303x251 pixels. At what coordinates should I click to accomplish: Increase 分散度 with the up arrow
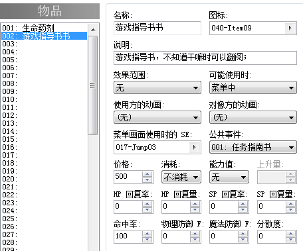(291, 234)
